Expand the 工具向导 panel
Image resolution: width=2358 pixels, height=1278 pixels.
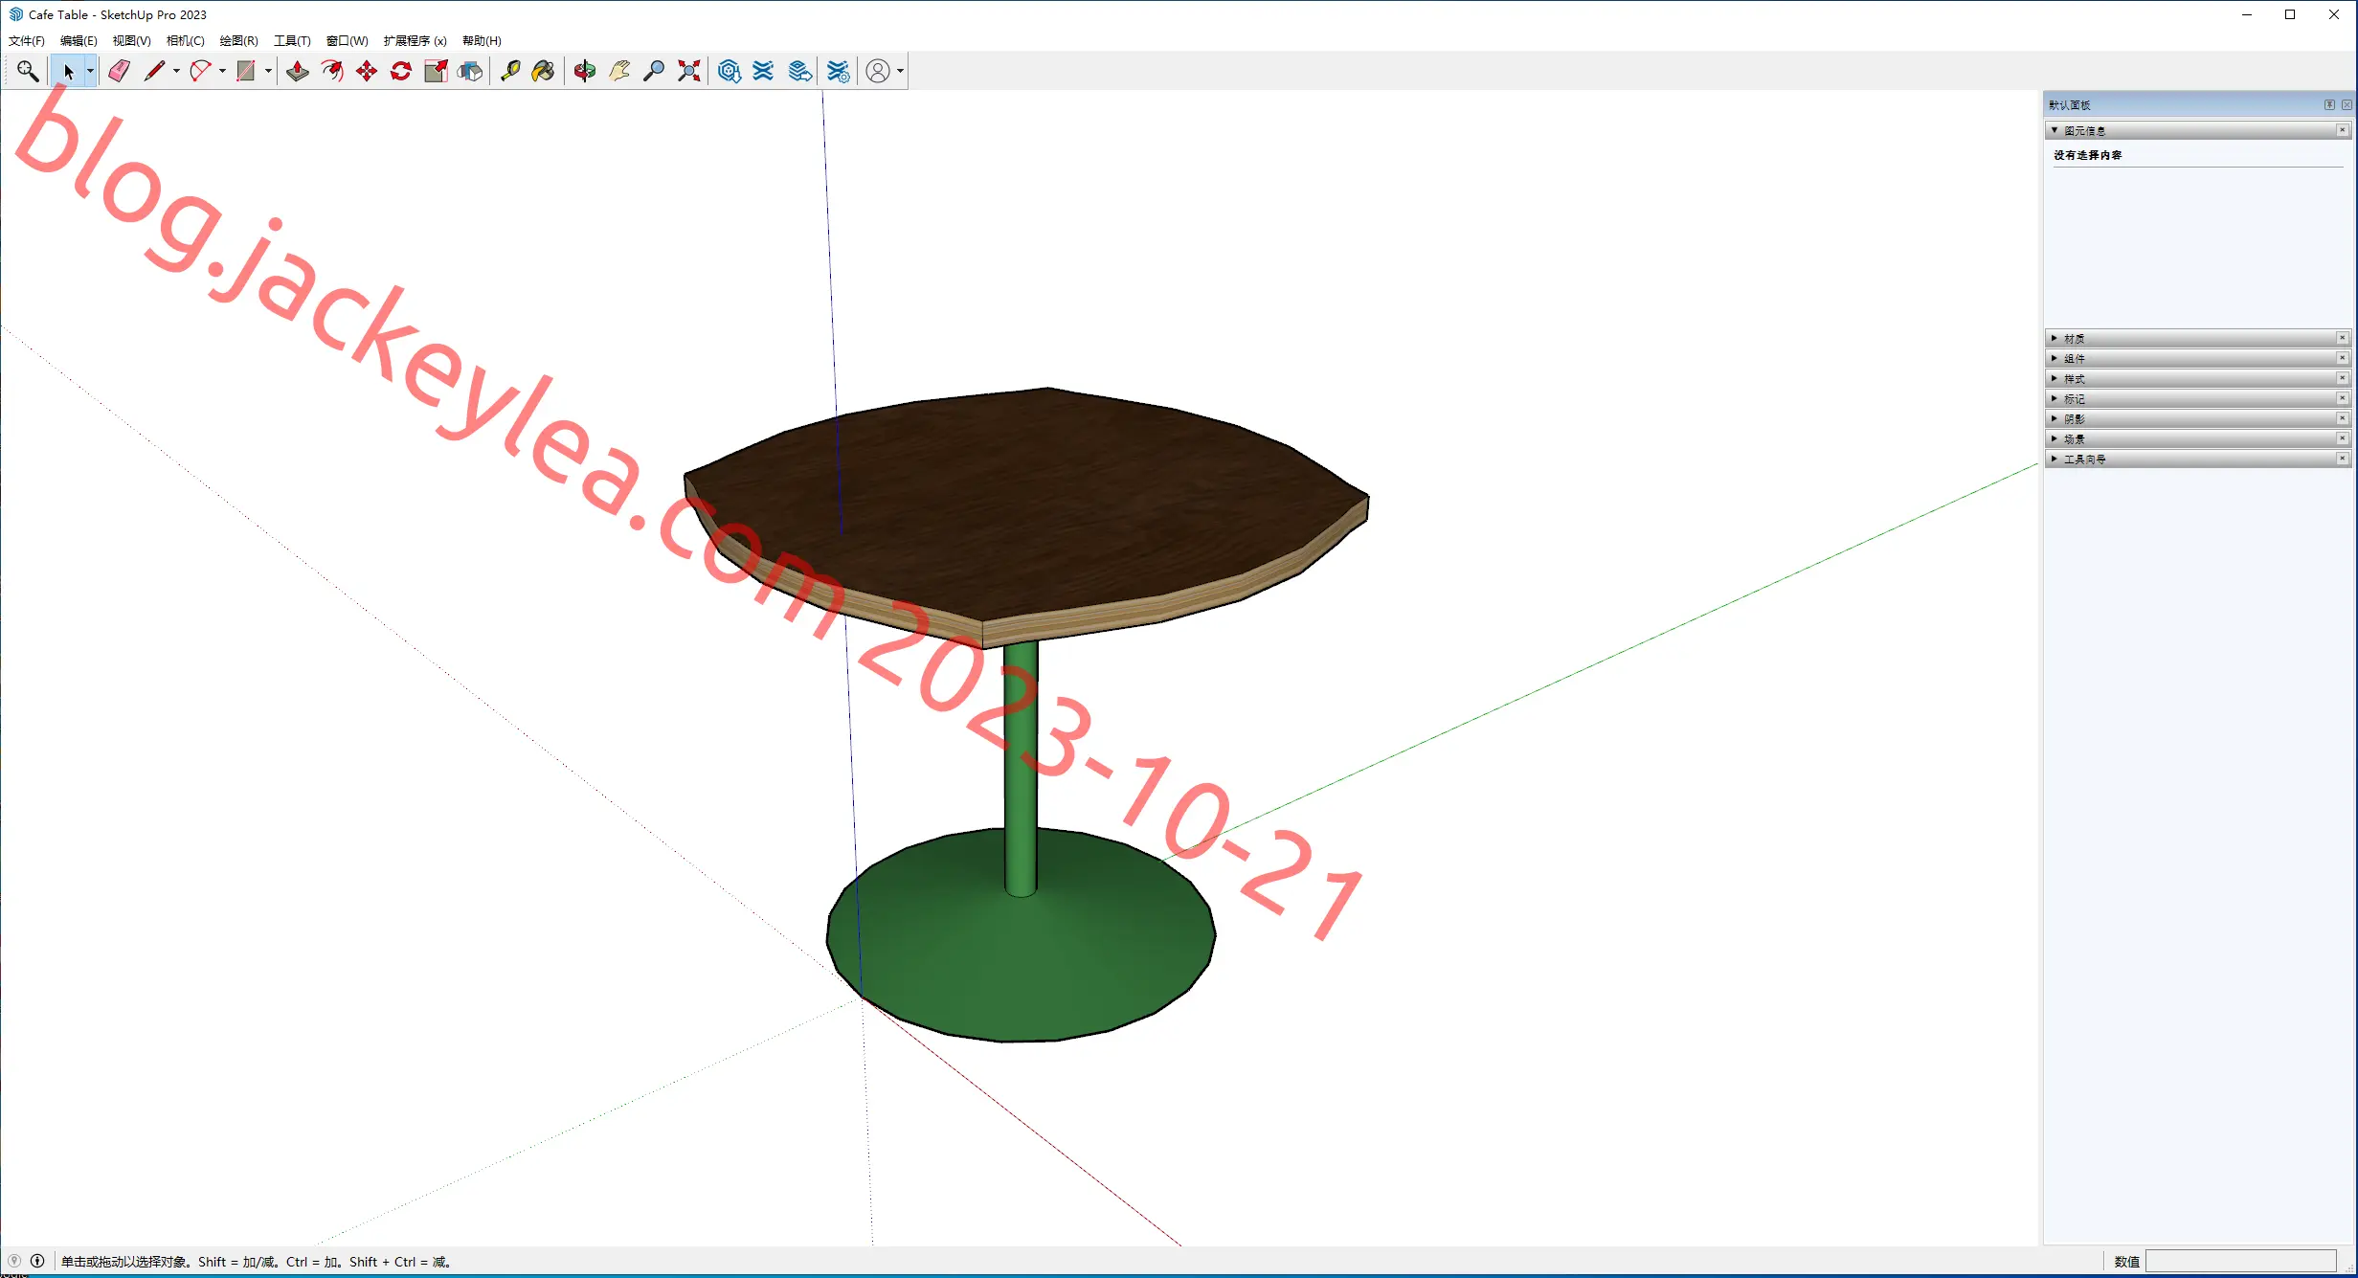pos(2055,459)
